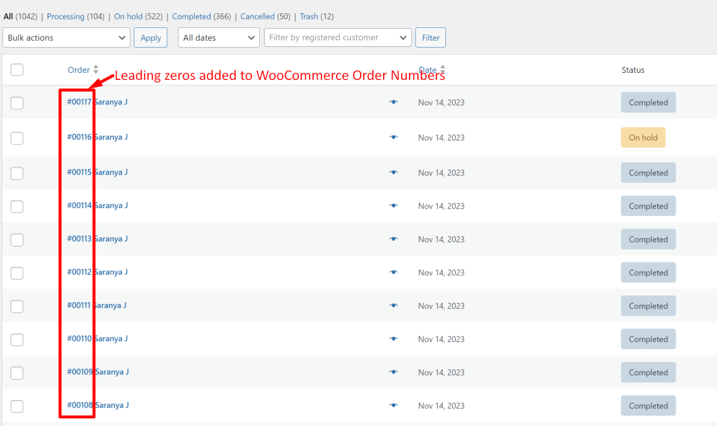Preview order #00115 with the eye icon
This screenshot has height=426, width=717.
coord(394,172)
